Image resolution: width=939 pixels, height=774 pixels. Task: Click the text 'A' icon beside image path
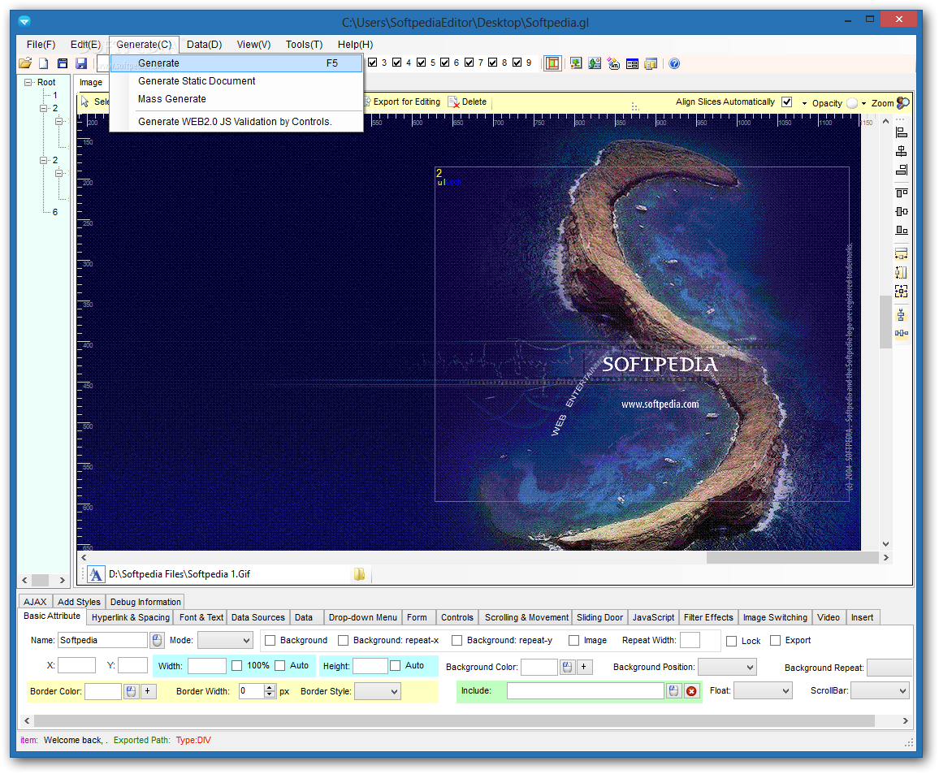pos(96,574)
